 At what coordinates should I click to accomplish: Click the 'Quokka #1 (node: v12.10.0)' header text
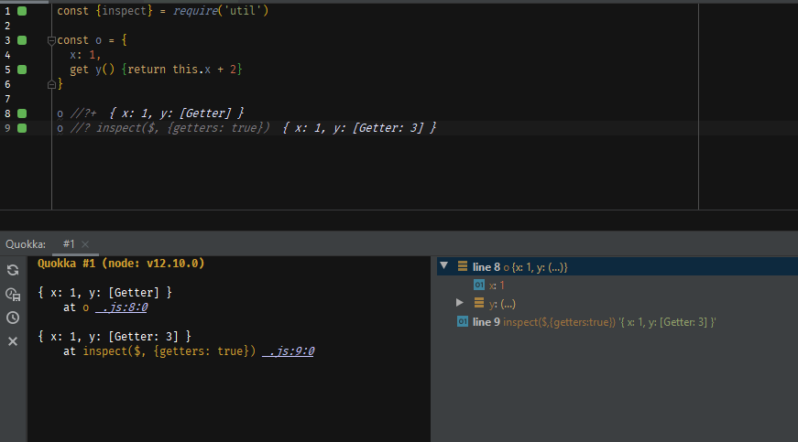[x=121, y=264]
